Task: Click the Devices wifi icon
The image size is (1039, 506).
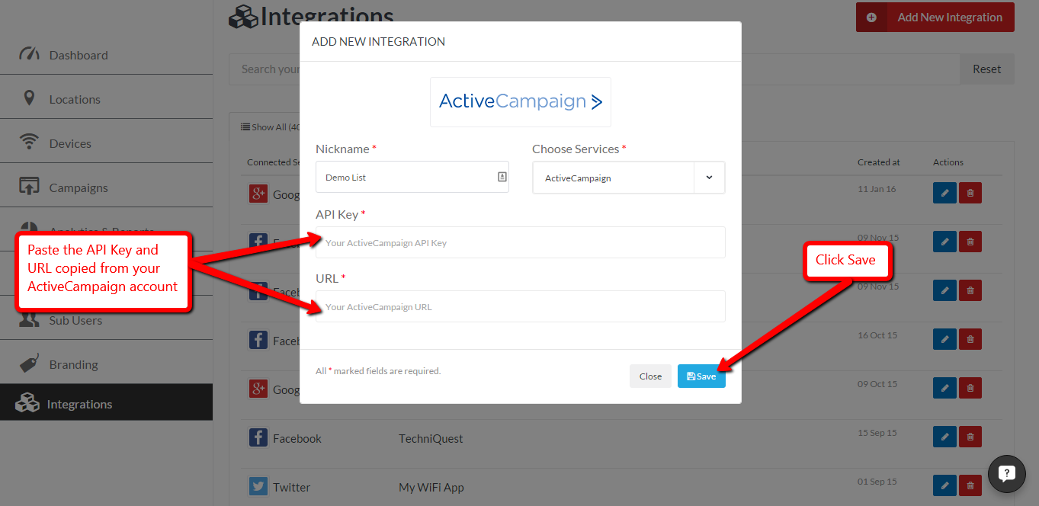Action: coord(29,143)
